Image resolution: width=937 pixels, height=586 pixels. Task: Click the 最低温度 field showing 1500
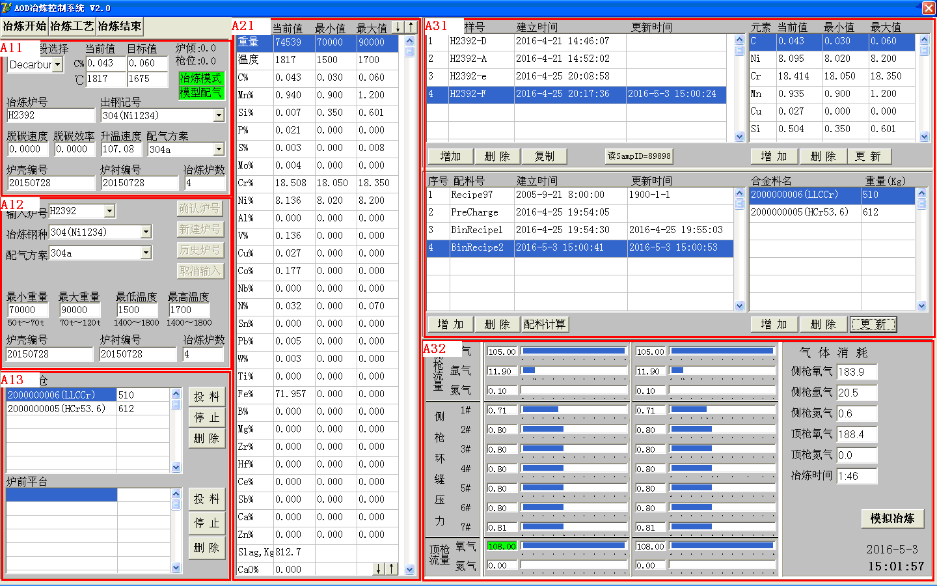coord(137,310)
